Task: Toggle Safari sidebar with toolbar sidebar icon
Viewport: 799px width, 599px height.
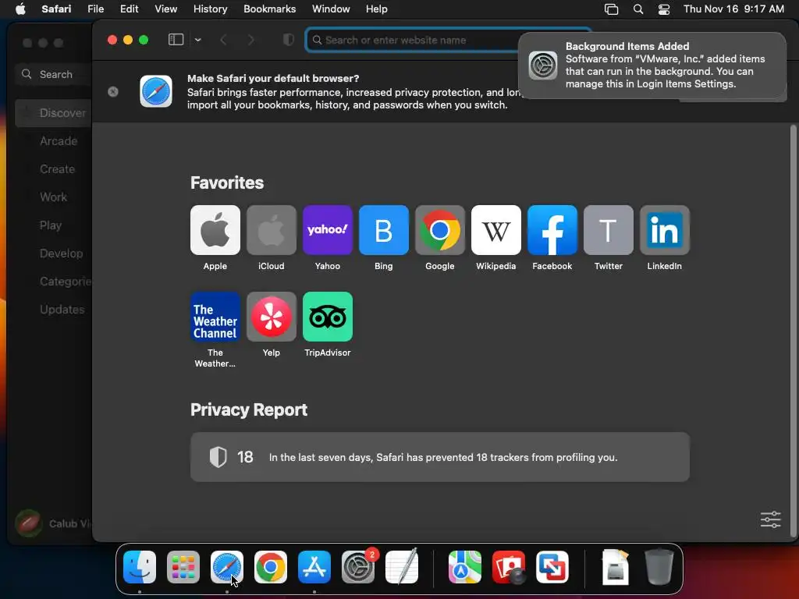Action: (x=176, y=40)
